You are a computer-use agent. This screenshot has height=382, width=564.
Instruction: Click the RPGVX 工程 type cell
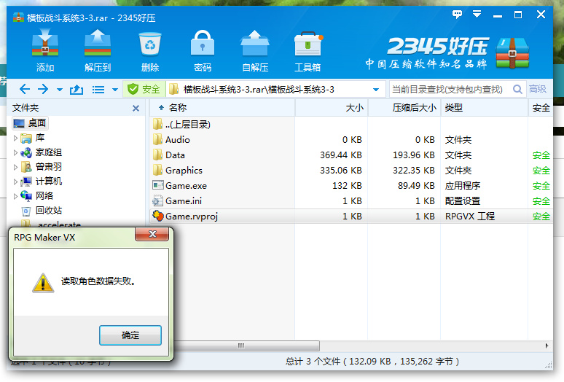click(x=470, y=217)
